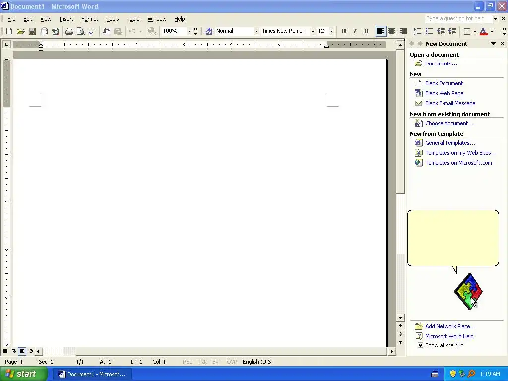
Task: Toggle TRK track changes in status bar
Action: [x=202, y=362]
